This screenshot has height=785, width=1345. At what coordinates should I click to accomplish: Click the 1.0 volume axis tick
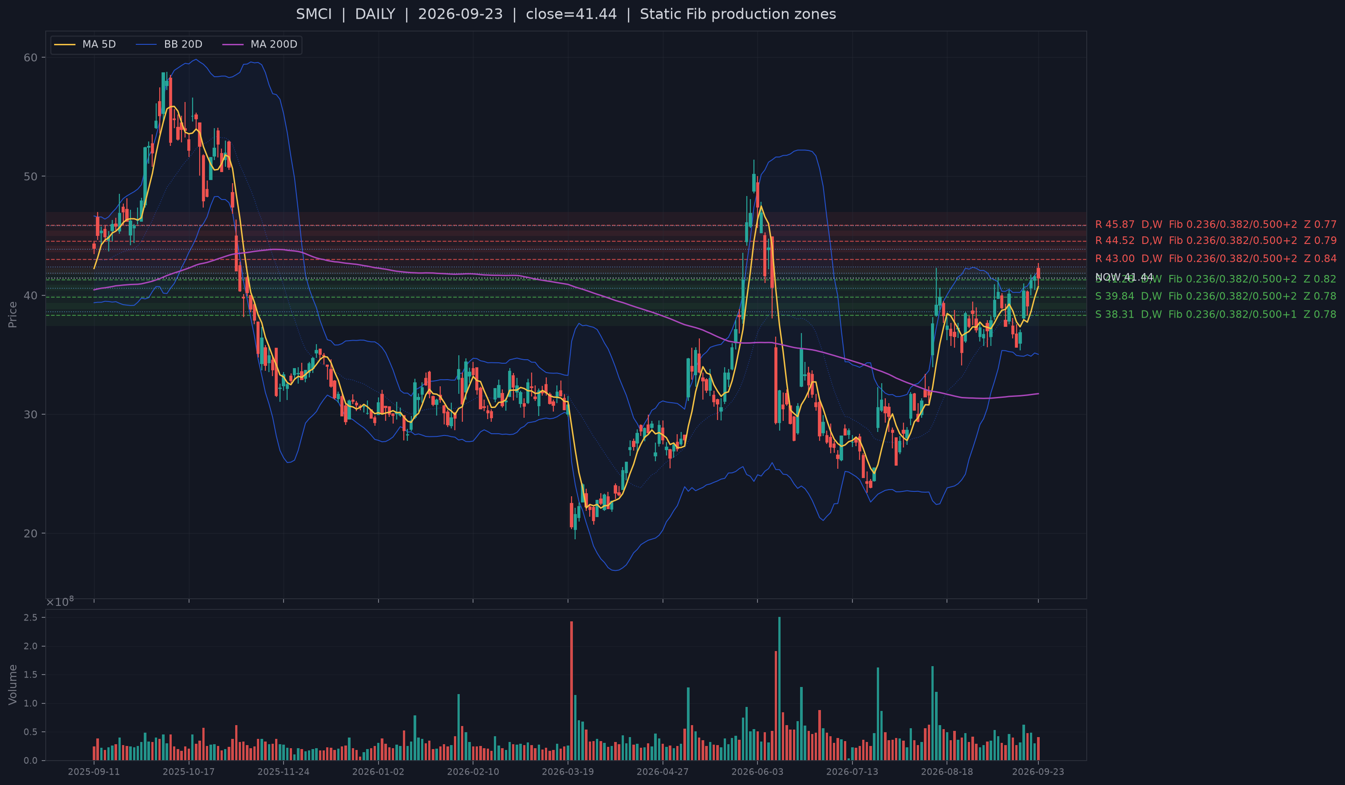[31, 703]
